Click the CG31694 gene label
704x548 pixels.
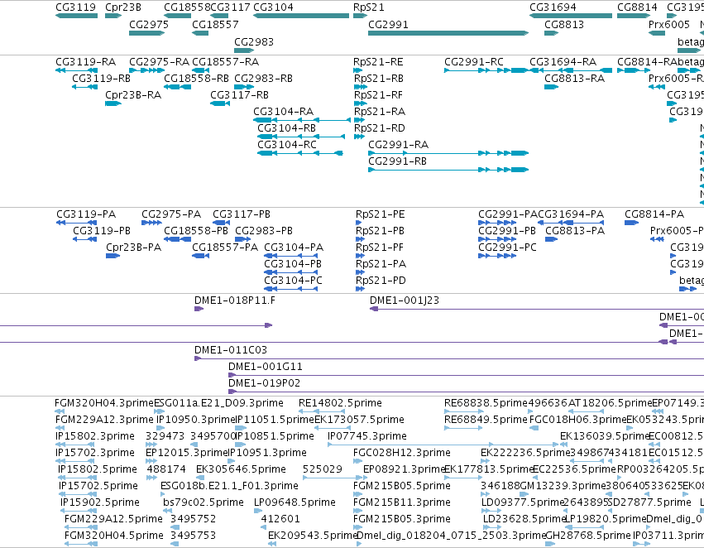(553, 7)
